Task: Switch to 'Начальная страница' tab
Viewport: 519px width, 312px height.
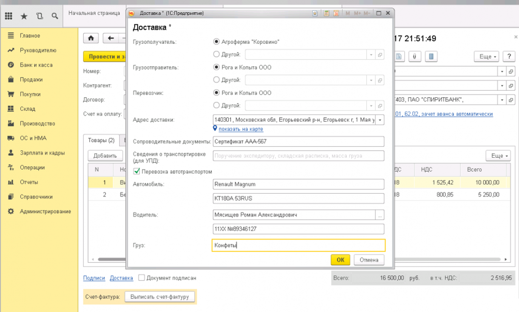Action: (94, 13)
